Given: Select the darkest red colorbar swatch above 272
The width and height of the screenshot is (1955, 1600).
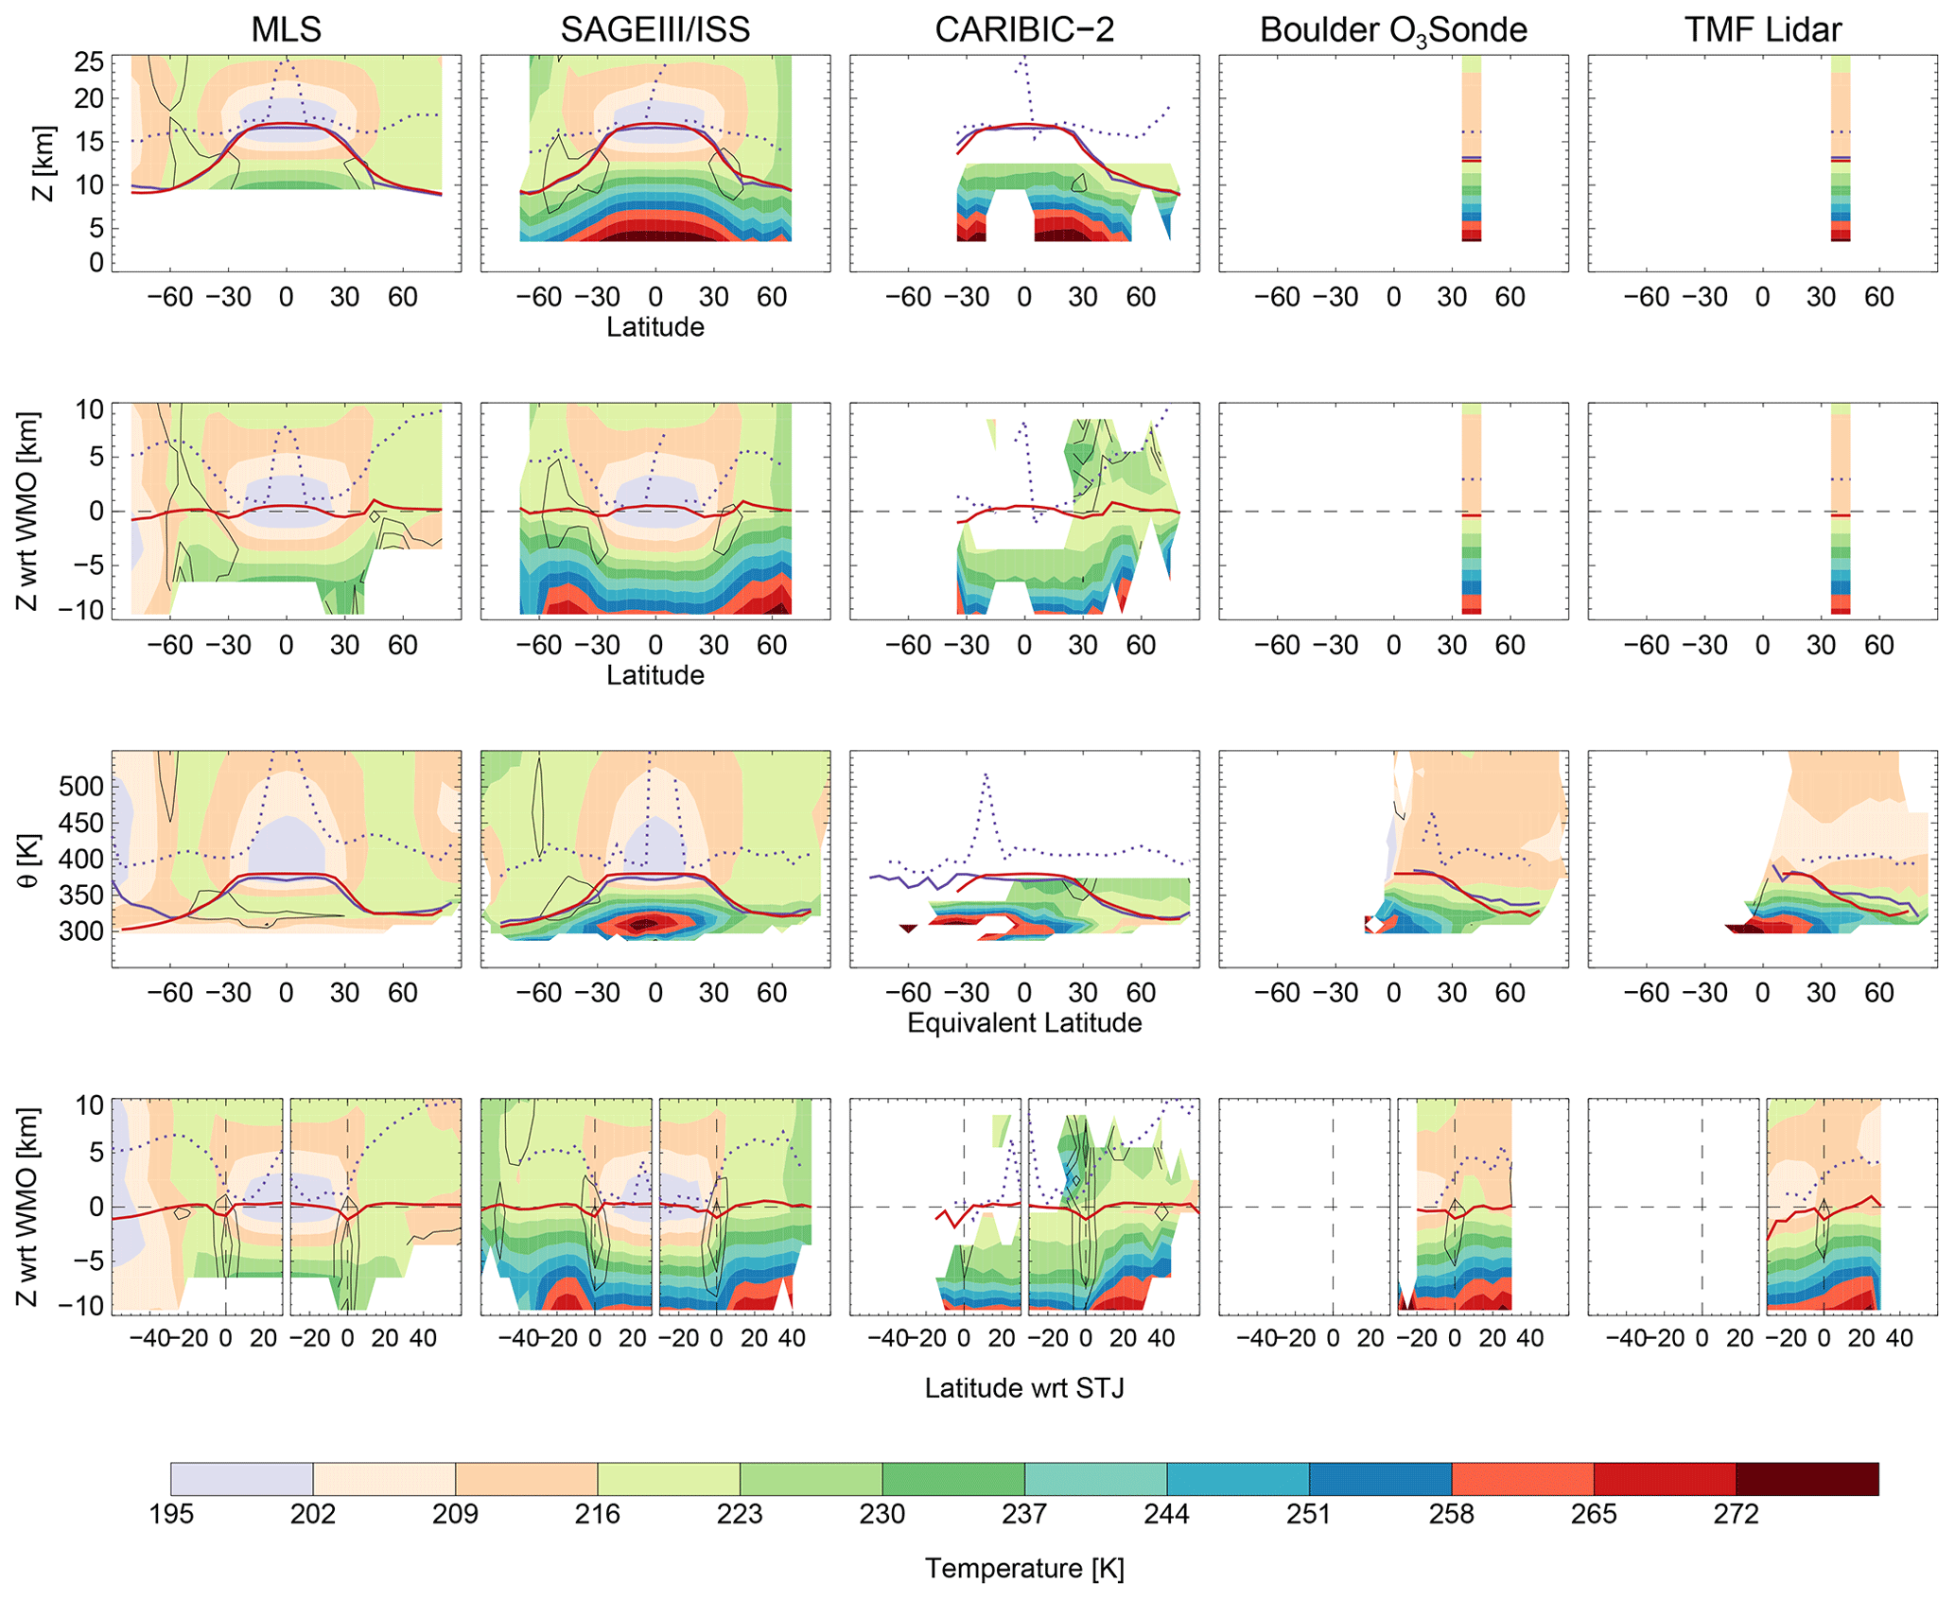Looking at the screenshot, I should [1807, 1478].
